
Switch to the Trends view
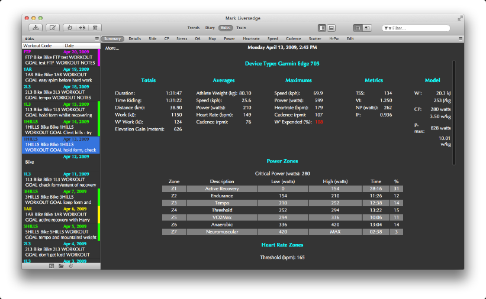[x=194, y=28]
